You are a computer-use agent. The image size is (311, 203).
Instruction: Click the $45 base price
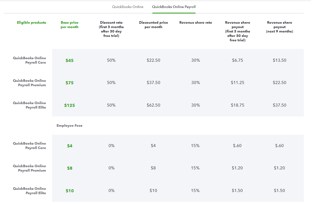tap(70, 60)
